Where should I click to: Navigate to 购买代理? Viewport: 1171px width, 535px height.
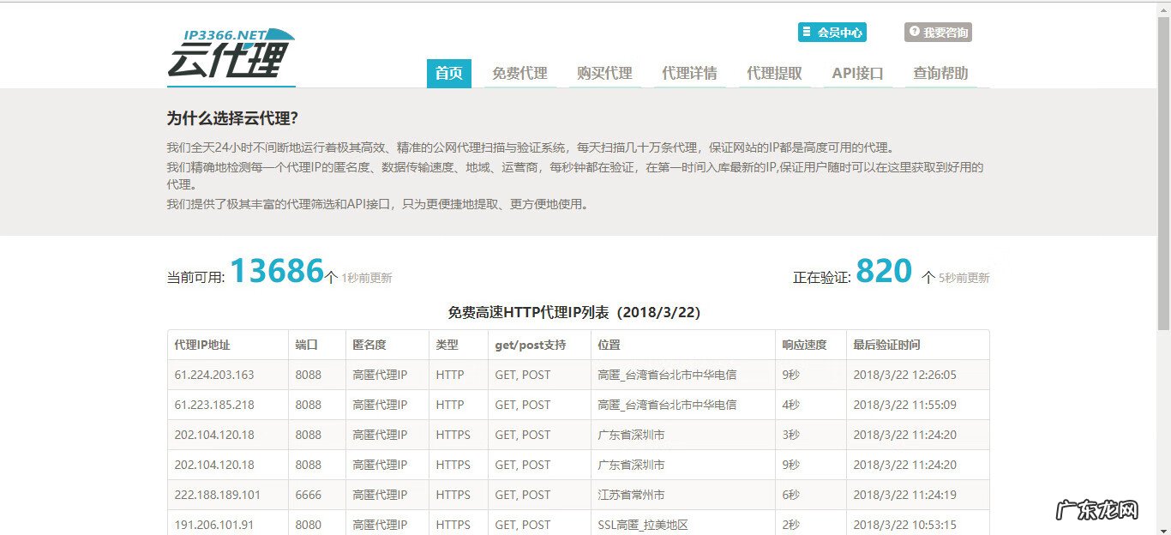pos(604,73)
